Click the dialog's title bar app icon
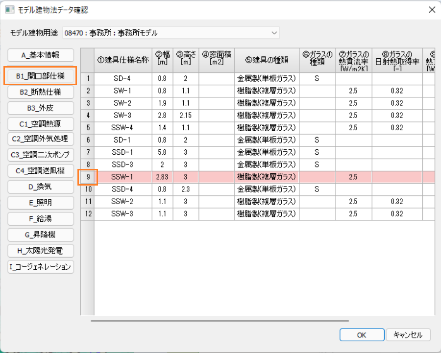441x353 pixels. click(9, 10)
